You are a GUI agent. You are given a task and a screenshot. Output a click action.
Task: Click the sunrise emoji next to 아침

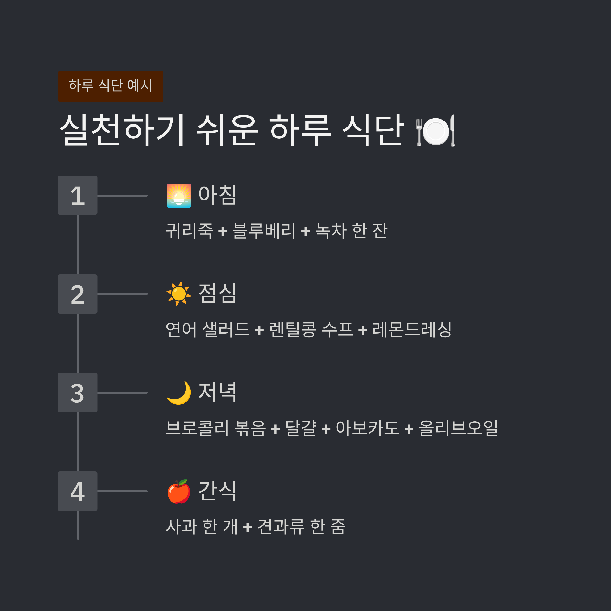click(179, 196)
